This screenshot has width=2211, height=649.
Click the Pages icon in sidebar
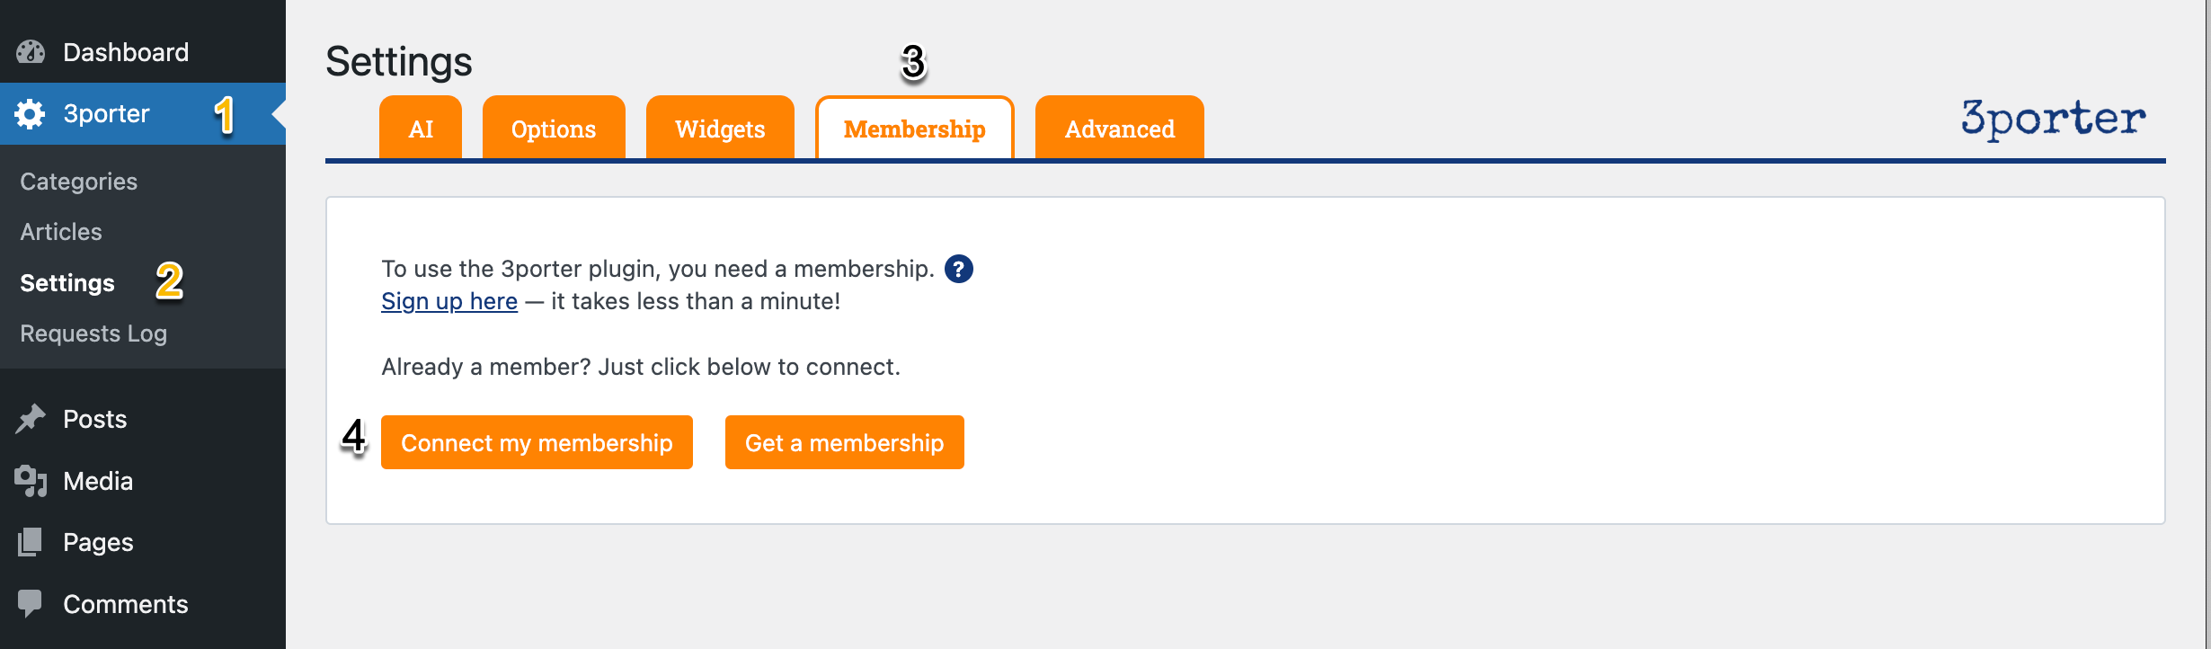coord(31,542)
